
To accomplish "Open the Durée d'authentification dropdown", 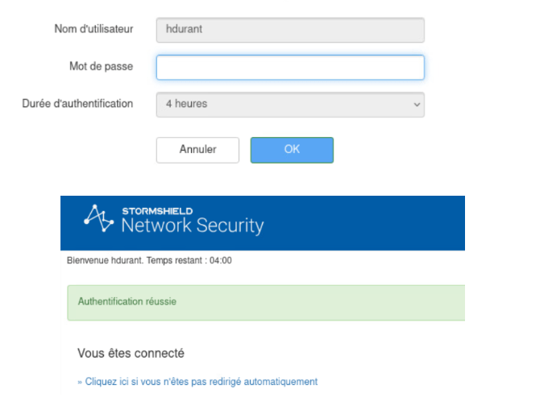I will click(290, 105).
